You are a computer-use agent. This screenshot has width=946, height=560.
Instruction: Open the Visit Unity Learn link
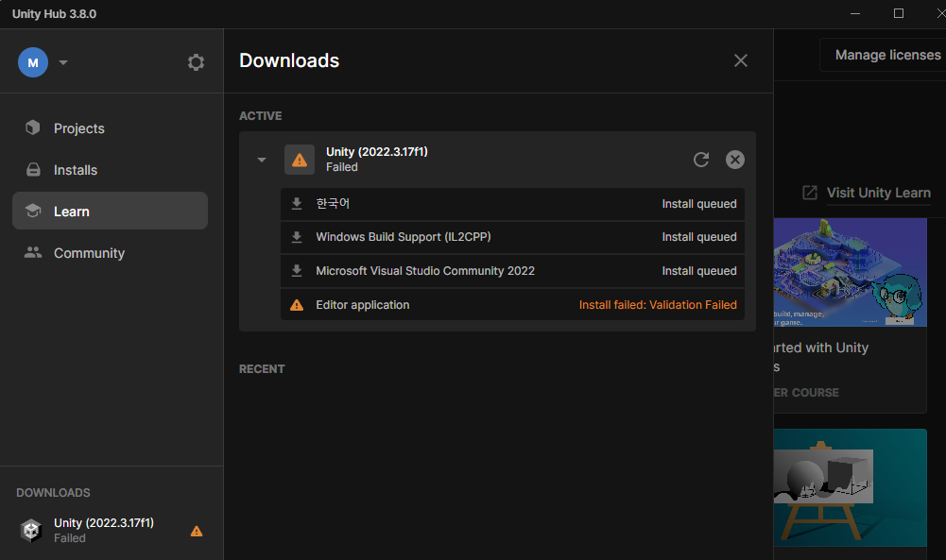[x=879, y=193]
